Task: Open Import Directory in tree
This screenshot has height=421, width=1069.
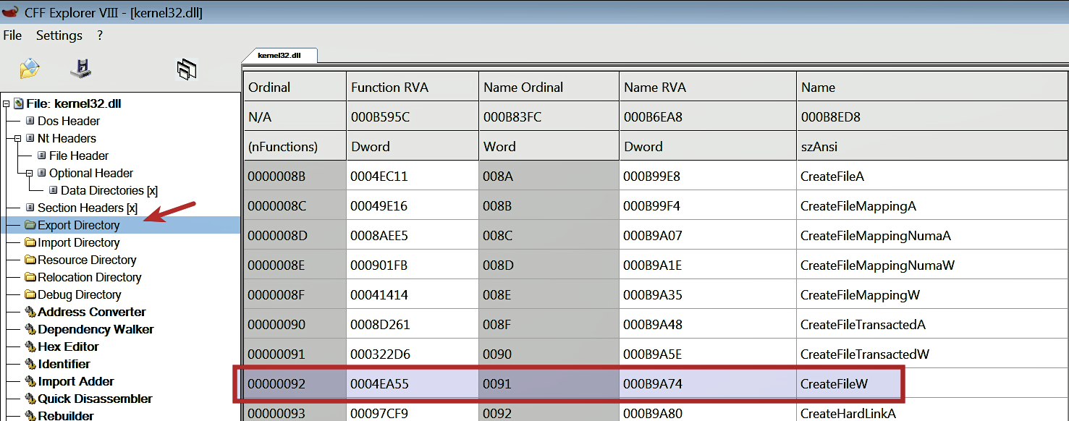Action: tap(79, 242)
